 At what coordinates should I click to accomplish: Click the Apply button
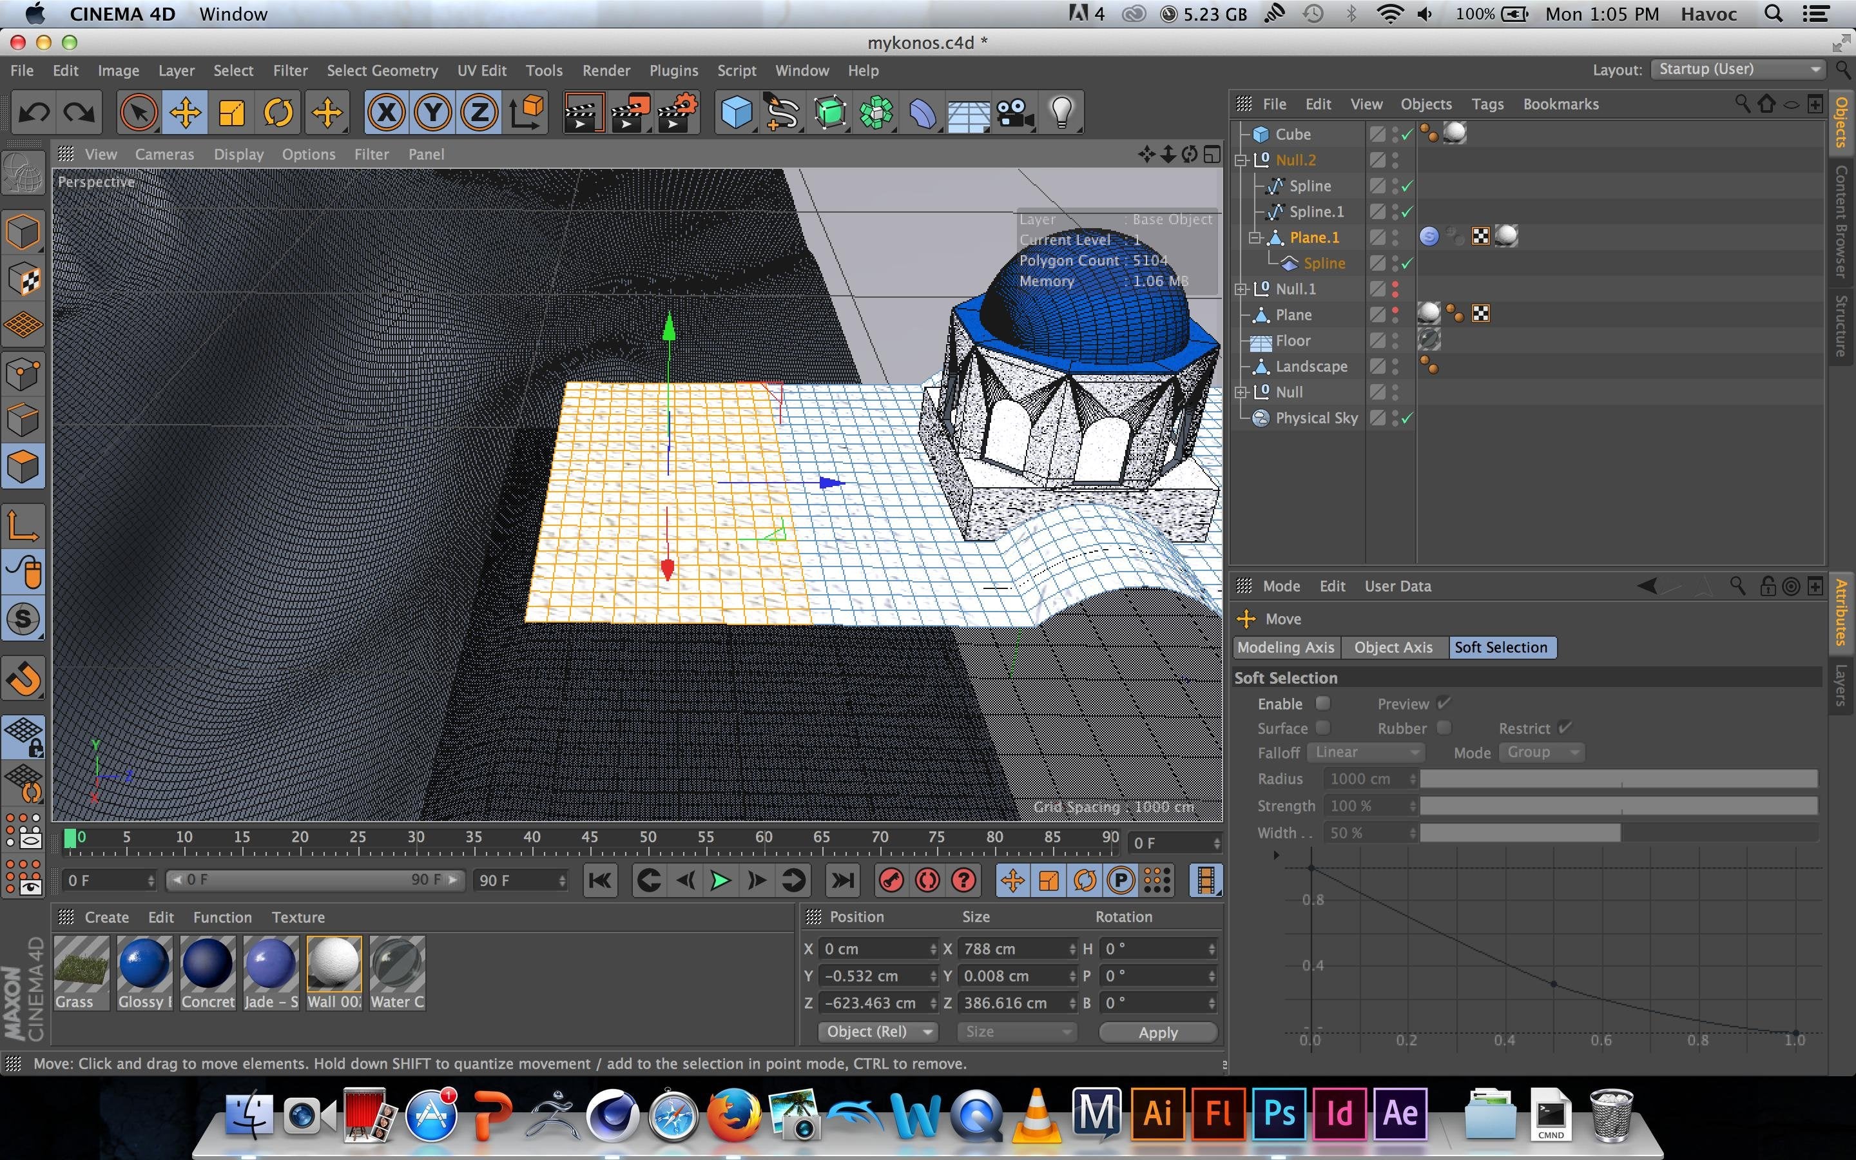(1157, 1032)
